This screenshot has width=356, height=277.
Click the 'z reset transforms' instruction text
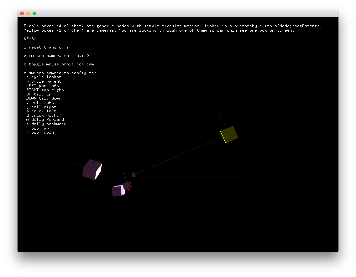pyautogui.click(x=46, y=47)
